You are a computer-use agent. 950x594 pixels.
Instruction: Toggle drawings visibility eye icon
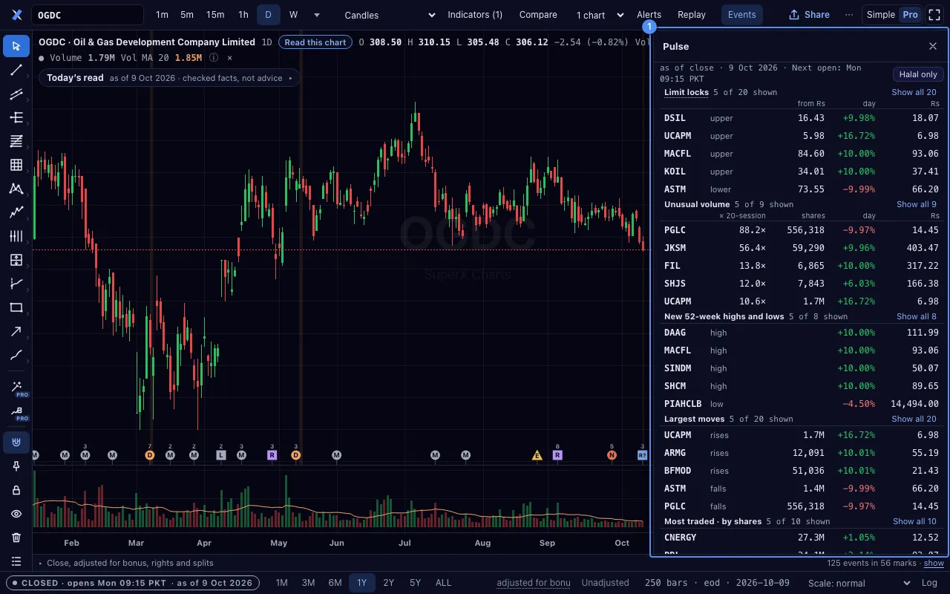point(16,514)
